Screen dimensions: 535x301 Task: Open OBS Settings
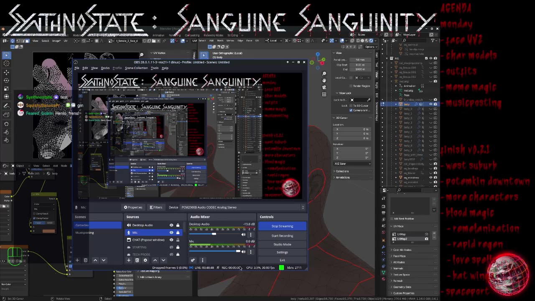pos(282,252)
